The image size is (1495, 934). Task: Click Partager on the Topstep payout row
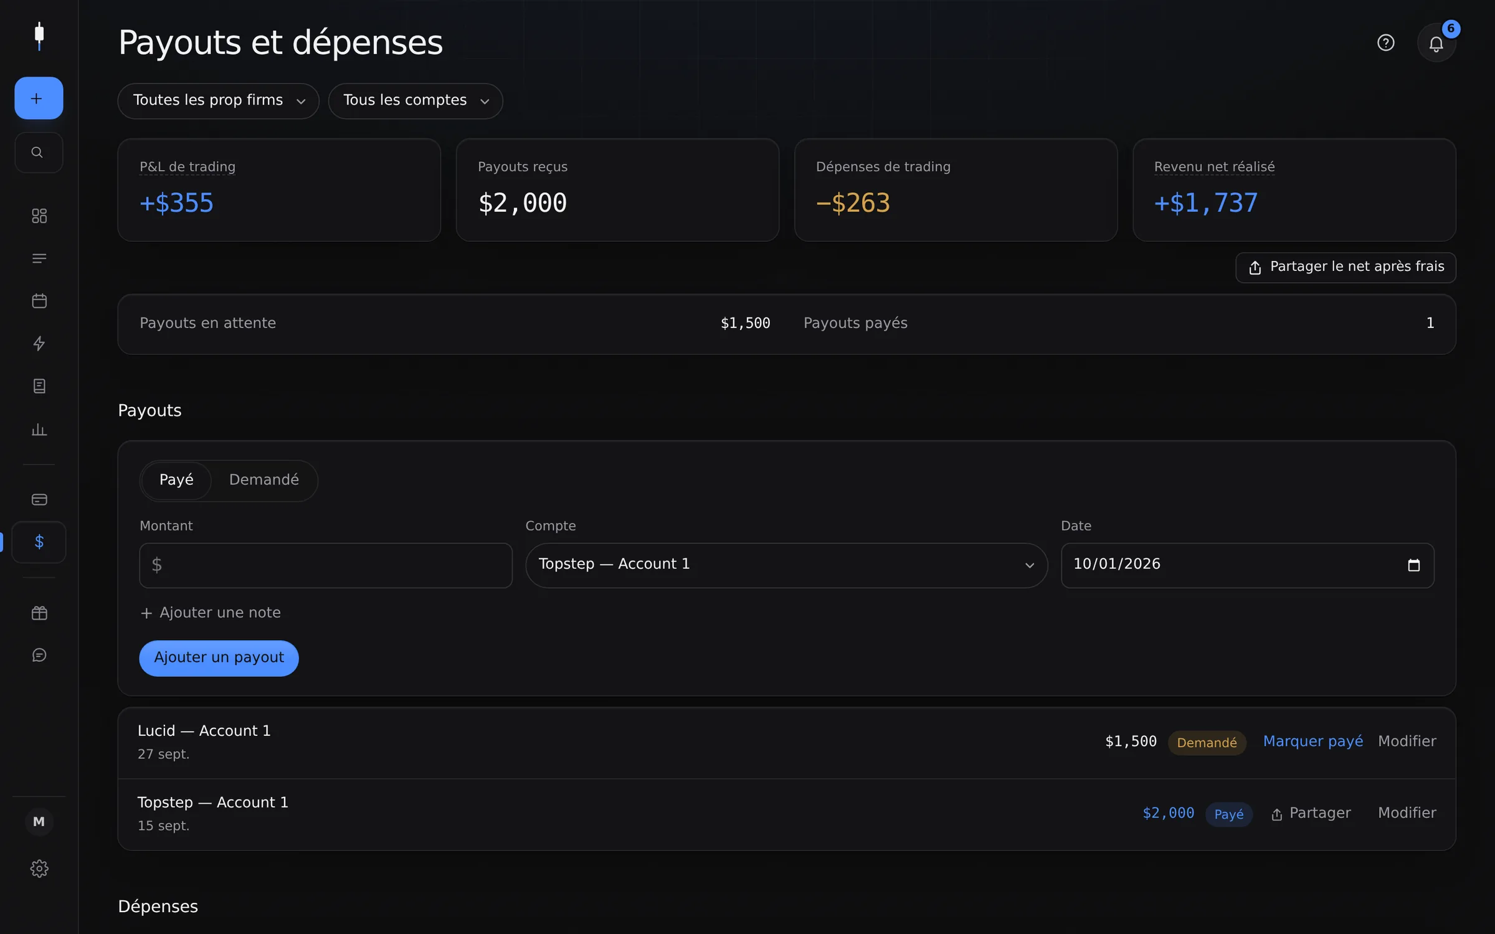(1311, 814)
